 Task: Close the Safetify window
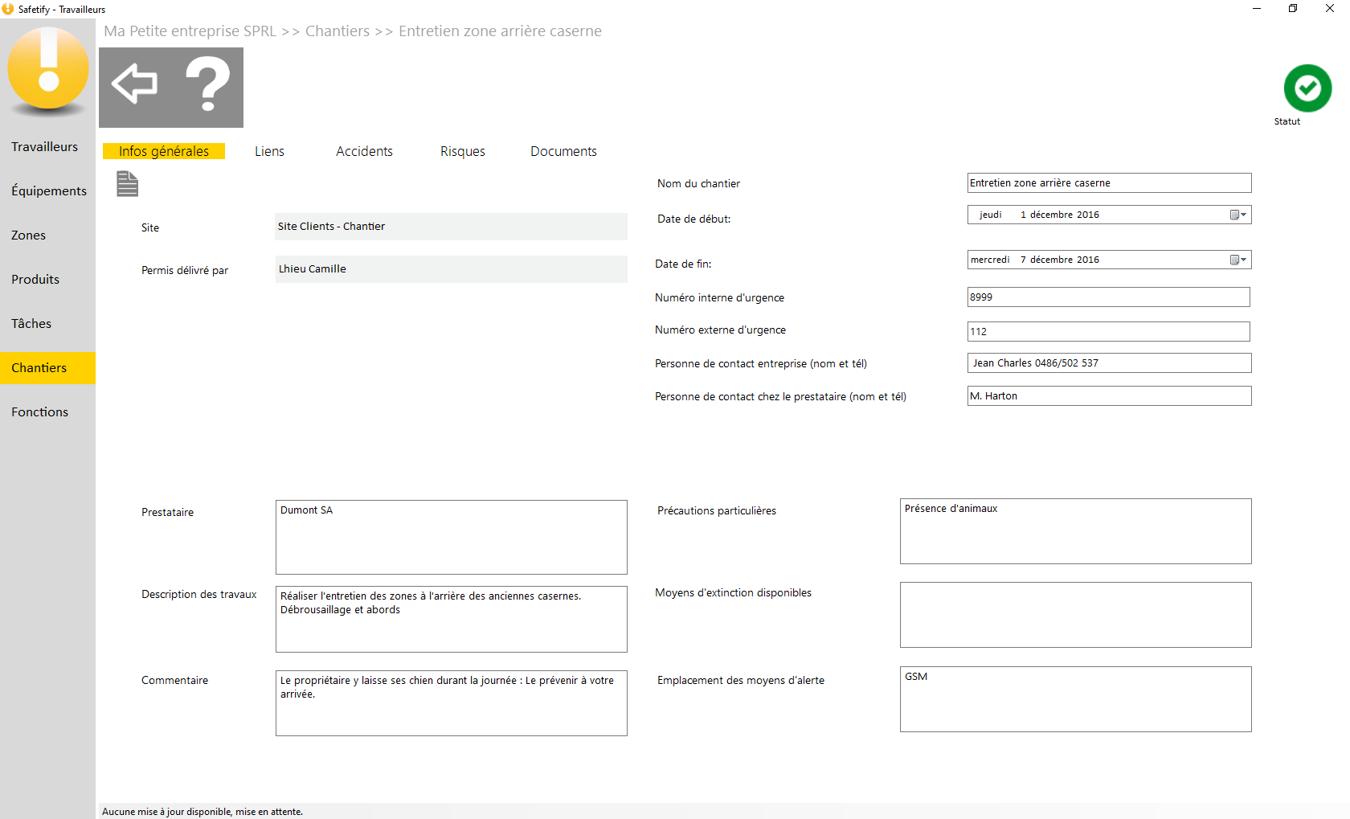point(1330,9)
